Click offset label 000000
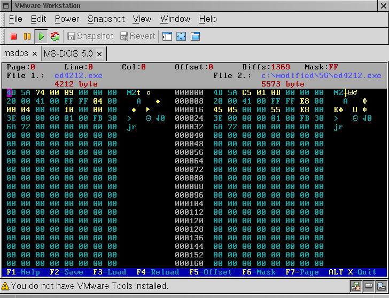The width and height of the screenshot is (389, 298). pyautogui.click(x=189, y=92)
